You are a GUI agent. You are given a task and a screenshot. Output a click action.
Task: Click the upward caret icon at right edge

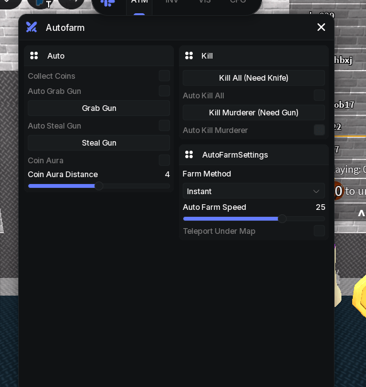click(362, 213)
